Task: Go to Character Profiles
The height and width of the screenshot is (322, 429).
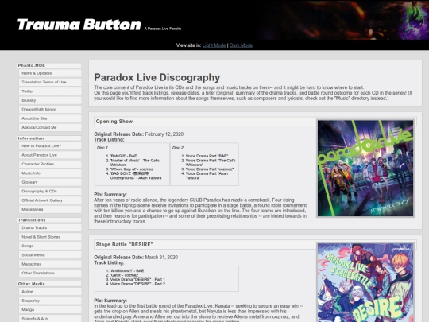Action: point(50,164)
